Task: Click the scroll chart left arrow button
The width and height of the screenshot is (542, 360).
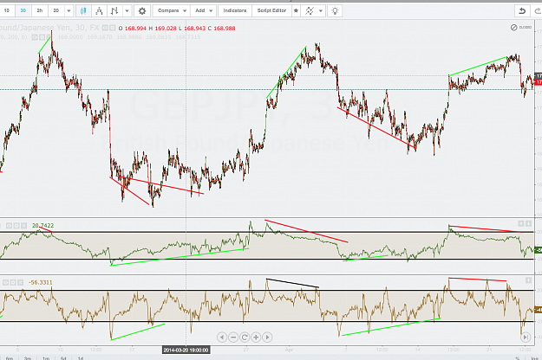Action: [x=222, y=337]
